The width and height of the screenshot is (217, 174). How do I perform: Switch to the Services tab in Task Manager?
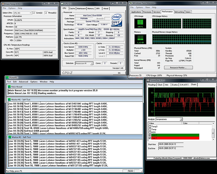157,12
